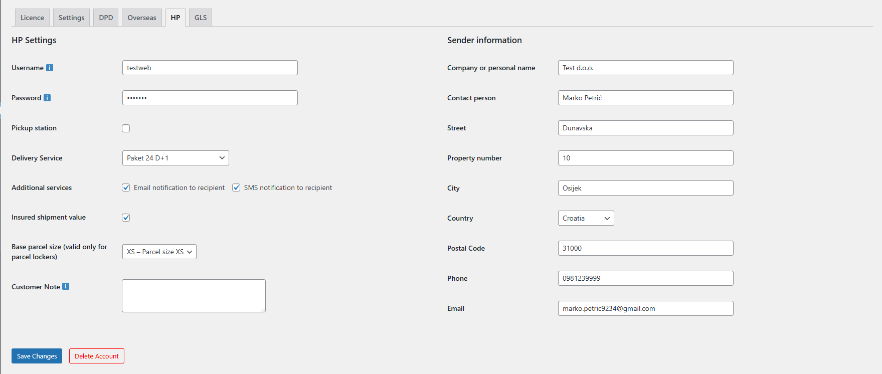Click the Customer Note info icon
This screenshot has height=374, width=882.
tap(66, 287)
